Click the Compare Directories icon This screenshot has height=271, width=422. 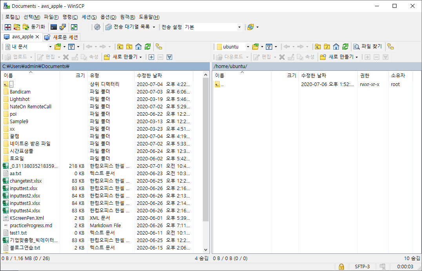[8, 27]
